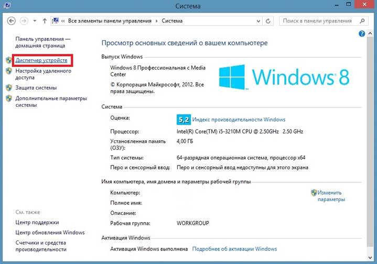The image size is (377, 264).
Task: Click Изменить параметры link
Action: (331, 196)
